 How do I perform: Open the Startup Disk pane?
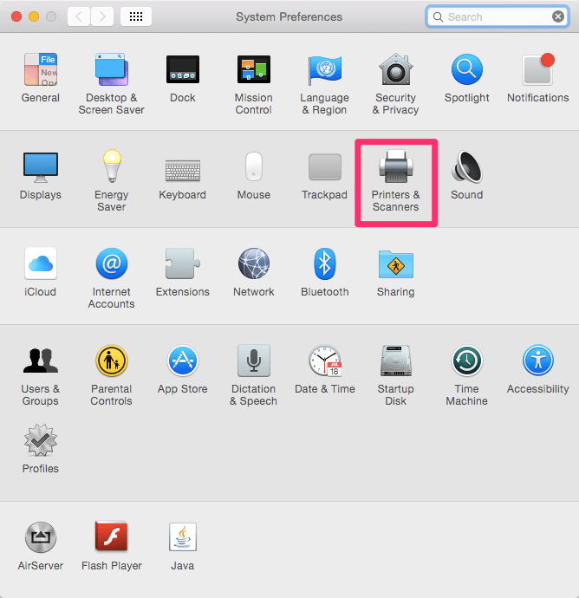[x=395, y=362]
